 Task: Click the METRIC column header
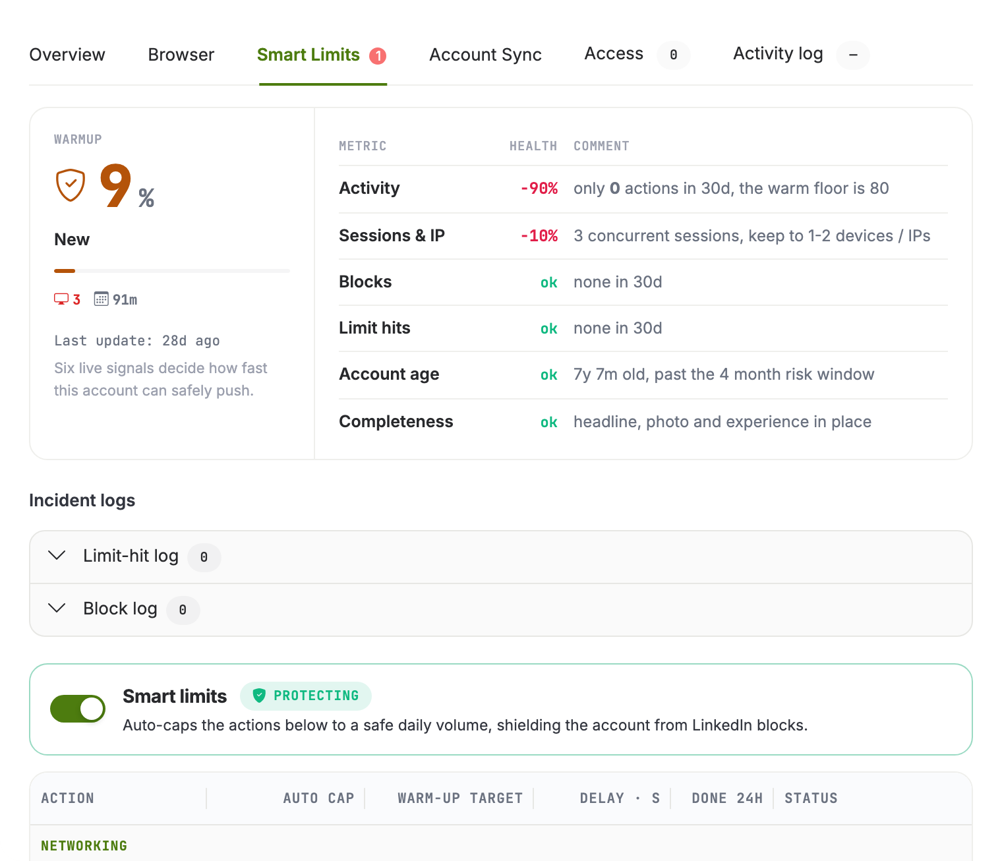(x=363, y=146)
